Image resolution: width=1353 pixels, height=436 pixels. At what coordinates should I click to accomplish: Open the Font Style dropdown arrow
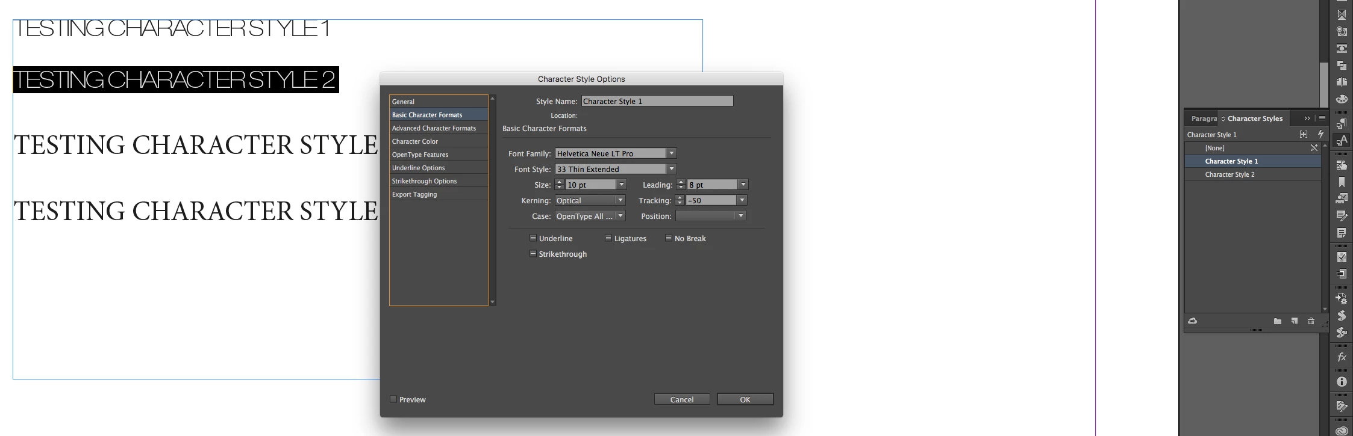coord(672,169)
